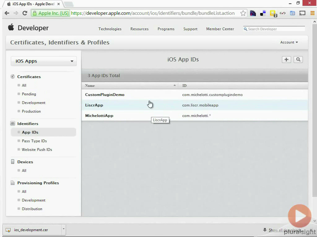
Task: Click the dark blue extension icon next to star
Action: tap(253, 13)
